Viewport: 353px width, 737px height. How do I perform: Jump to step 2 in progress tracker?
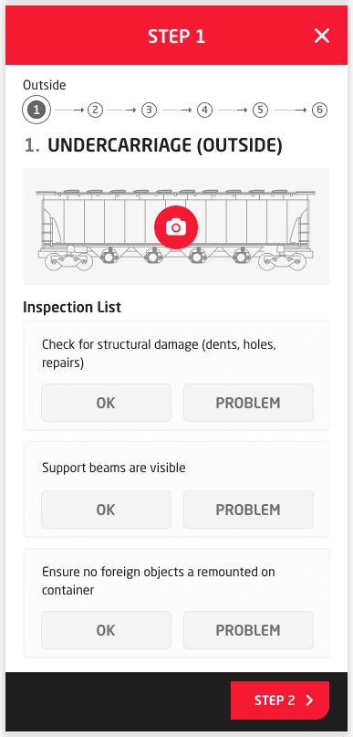click(95, 111)
